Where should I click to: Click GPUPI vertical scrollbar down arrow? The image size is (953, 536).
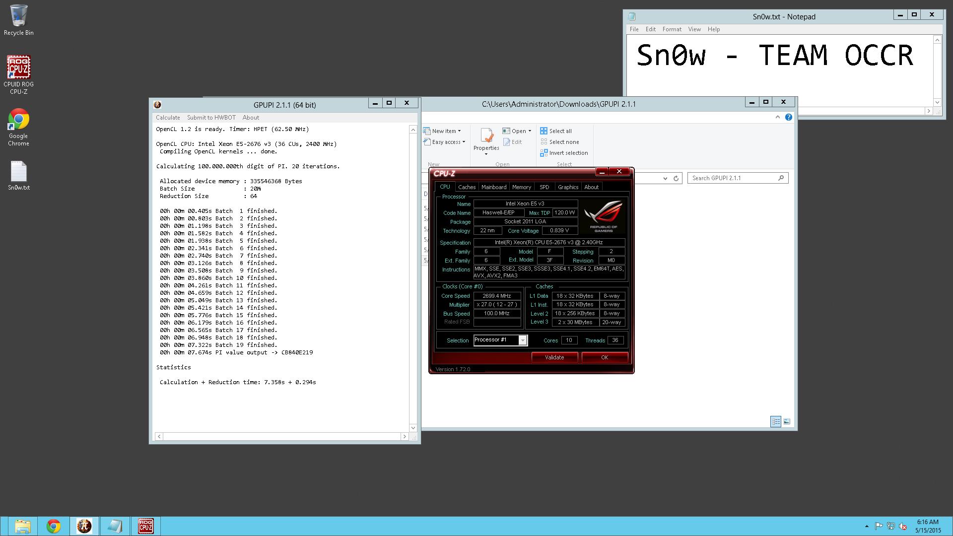[x=413, y=428]
